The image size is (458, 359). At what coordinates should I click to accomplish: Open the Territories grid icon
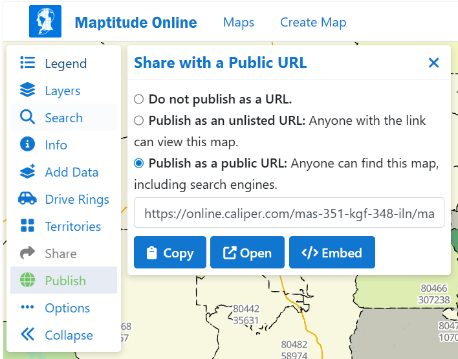(27, 226)
